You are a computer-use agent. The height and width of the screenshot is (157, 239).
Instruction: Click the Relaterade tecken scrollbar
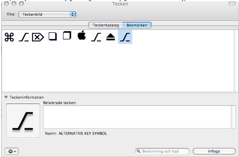coord(233,117)
